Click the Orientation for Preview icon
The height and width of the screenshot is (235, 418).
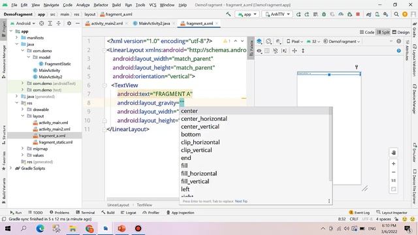click(x=268, y=41)
